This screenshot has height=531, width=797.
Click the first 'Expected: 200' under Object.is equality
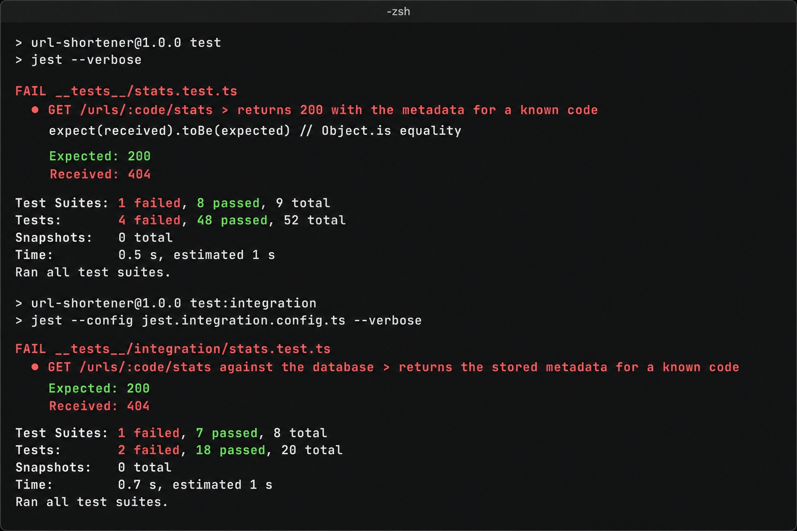[100, 156]
